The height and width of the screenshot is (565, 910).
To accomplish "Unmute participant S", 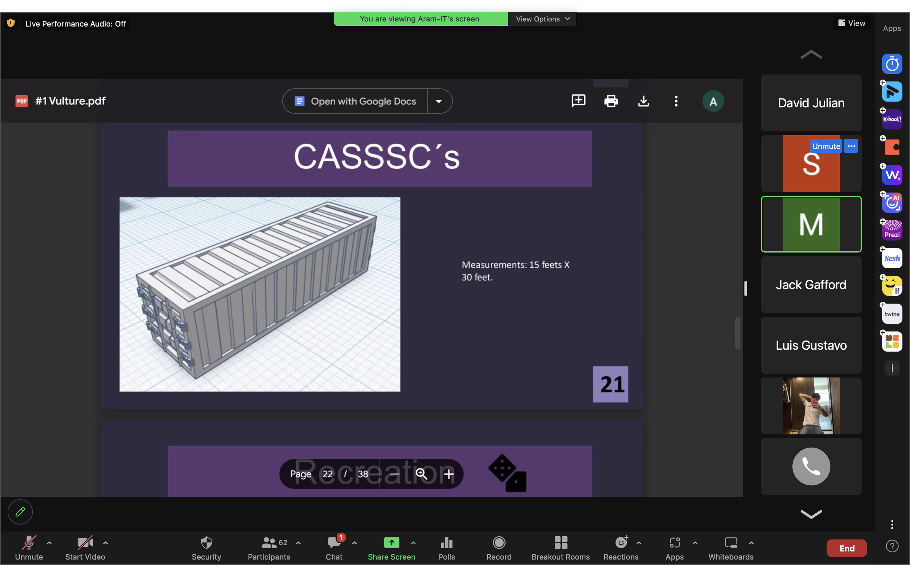I will [826, 146].
